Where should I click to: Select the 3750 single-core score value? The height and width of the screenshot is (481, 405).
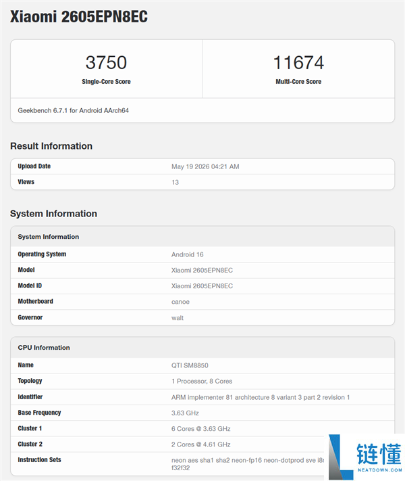pyautogui.click(x=106, y=62)
